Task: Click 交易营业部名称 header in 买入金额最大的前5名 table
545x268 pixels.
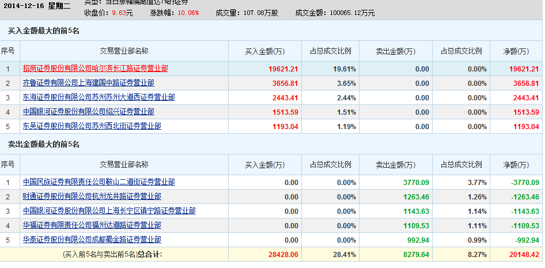Action: point(124,51)
